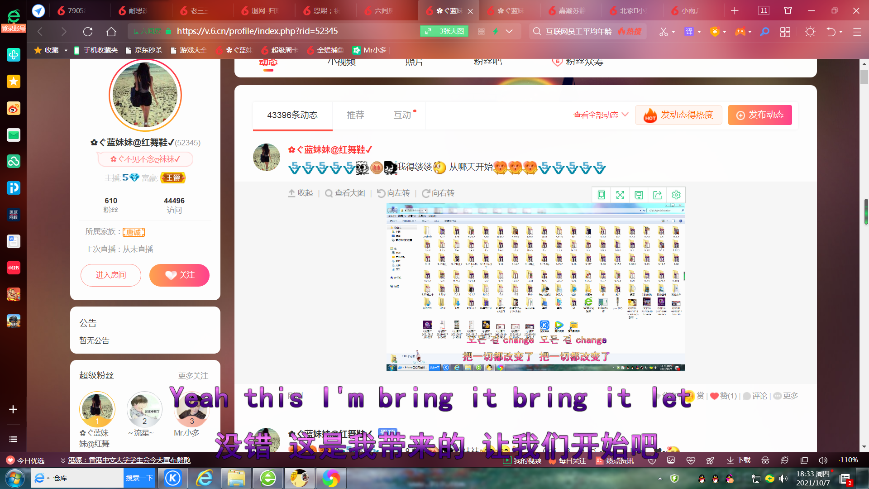This screenshot has height=489, width=869.
Task: Open 查看全部动态 dropdown
Action: 601,115
